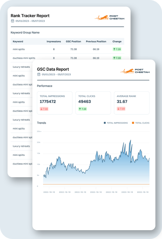Open the first luxury retreats keyword row
The height and width of the screenshot is (239, 162).
point(22,67)
